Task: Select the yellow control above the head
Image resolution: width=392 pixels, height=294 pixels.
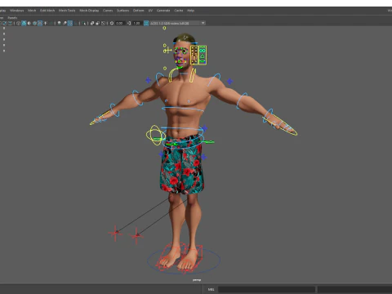Action: pyautogui.click(x=164, y=28)
